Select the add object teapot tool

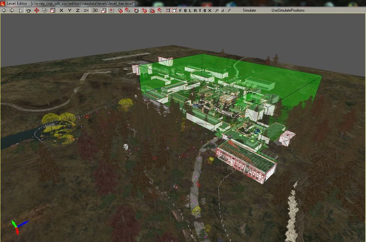click(28, 10)
